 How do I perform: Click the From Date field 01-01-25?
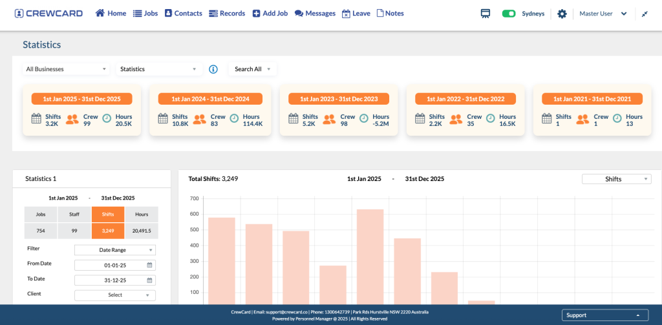(115, 265)
